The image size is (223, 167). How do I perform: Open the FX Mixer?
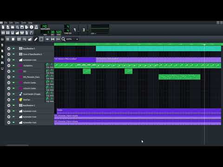[x=22, y=33]
